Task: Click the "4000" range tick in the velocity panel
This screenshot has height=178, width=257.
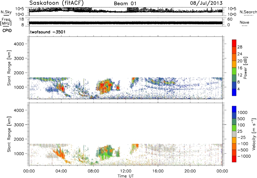Action: (19, 110)
